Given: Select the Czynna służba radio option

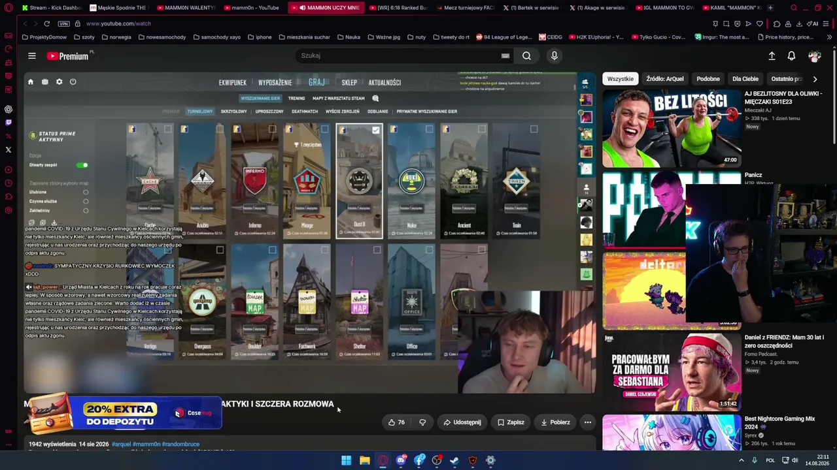Looking at the screenshot, I should (86, 202).
